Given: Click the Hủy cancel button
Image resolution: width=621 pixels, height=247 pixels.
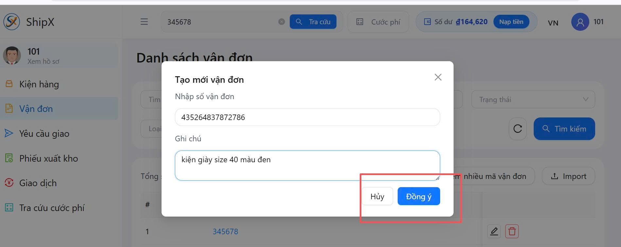Looking at the screenshot, I should click(x=377, y=196).
